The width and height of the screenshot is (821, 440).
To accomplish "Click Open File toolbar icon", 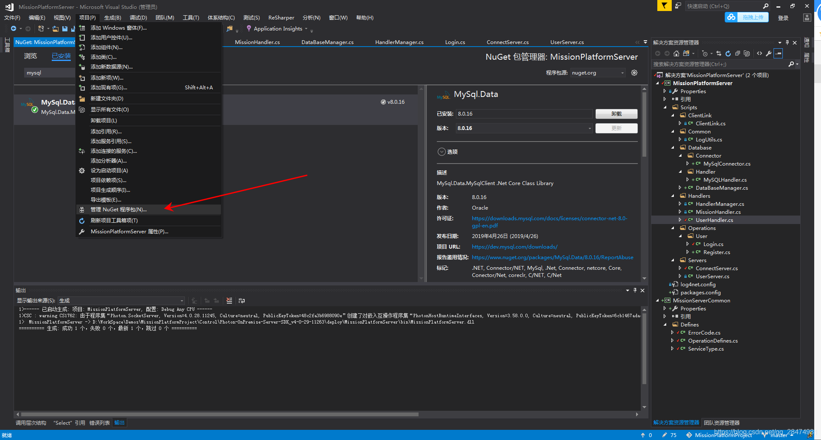I will [56, 29].
